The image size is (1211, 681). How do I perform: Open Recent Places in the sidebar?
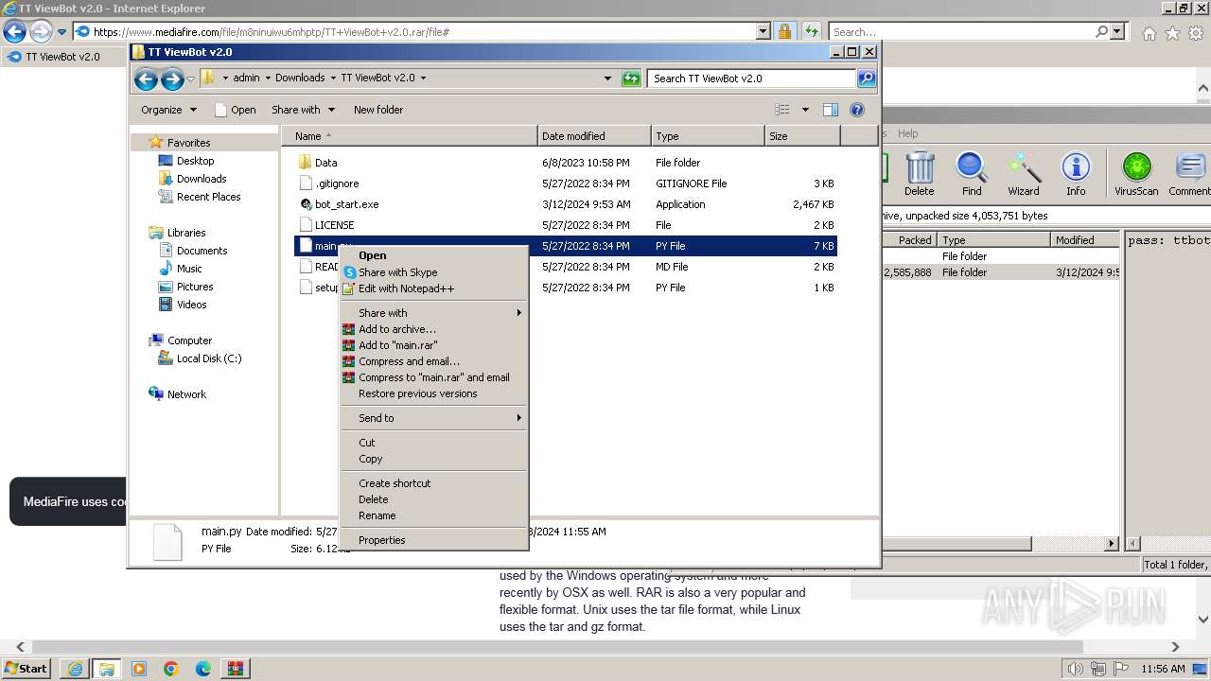[208, 197]
